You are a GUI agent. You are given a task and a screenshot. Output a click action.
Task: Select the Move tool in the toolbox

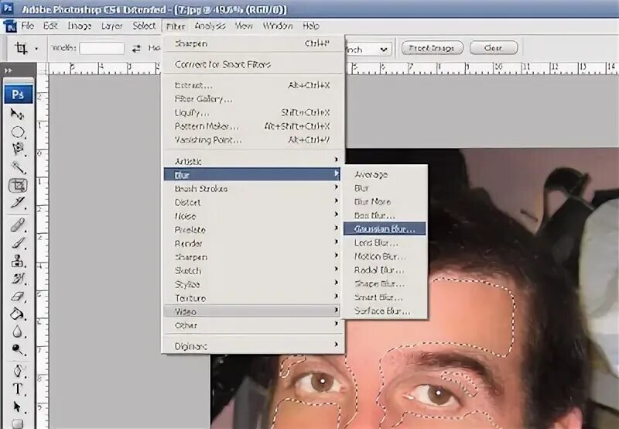(x=17, y=115)
